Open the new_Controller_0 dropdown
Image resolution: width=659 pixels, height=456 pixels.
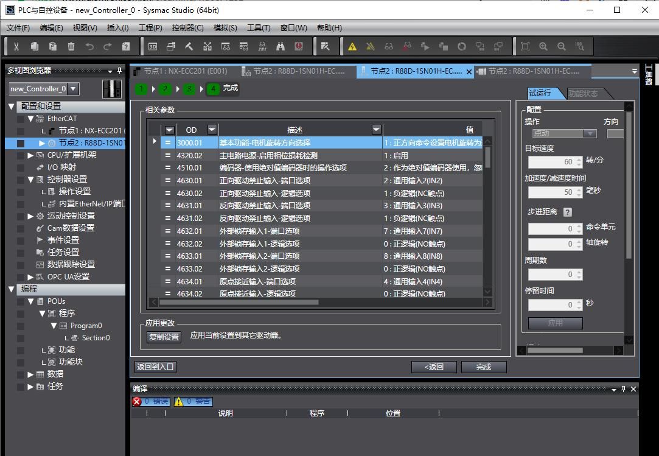74,89
